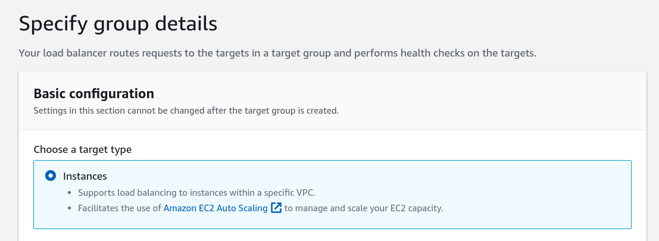Screen dimensions: 659x241
Task: Click the manage and scale EC2 capacity text
Action: (x=364, y=208)
